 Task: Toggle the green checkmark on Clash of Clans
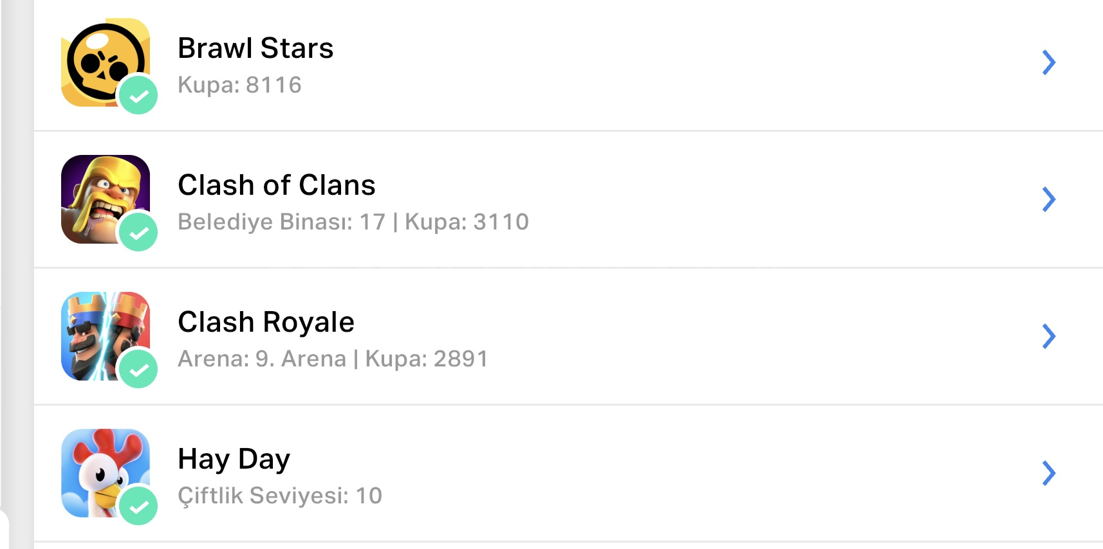click(x=138, y=232)
